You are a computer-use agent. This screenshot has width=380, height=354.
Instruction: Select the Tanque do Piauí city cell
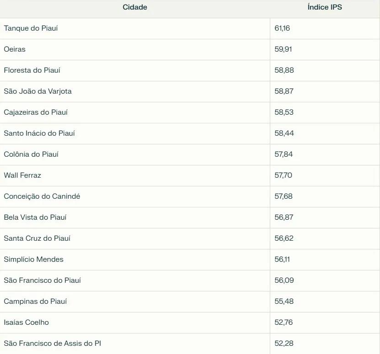[x=31, y=28]
